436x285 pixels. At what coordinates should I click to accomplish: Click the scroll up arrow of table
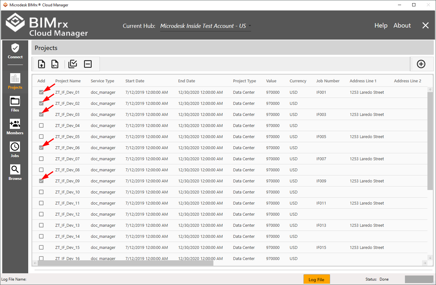point(430,90)
